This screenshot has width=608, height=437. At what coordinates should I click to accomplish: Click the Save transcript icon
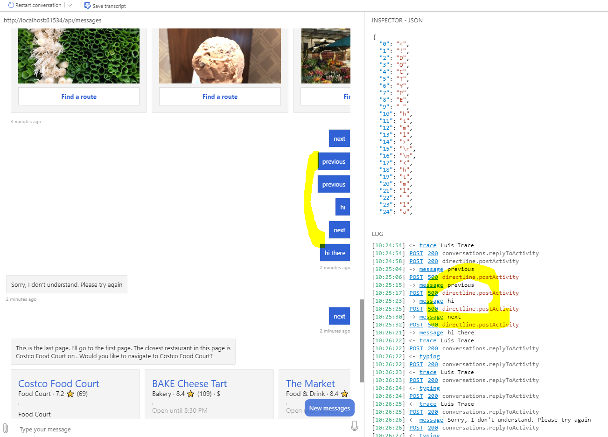click(87, 6)
